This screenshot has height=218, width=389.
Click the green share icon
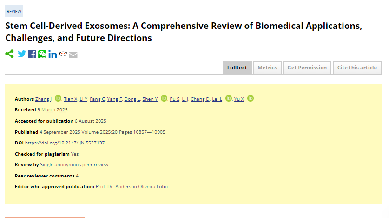[9, 54]
